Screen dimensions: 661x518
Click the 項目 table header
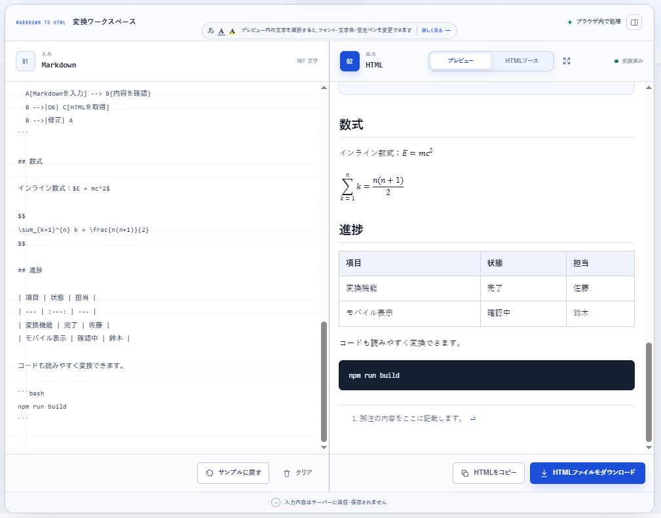point(409,263)
